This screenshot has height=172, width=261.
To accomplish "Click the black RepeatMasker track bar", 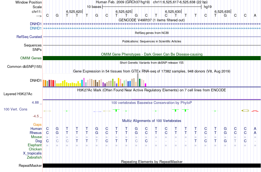I will (x=152, y=165).
